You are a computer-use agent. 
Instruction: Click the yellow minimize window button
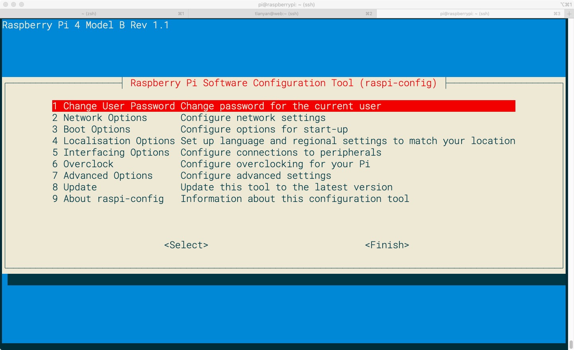pyautogui.click(x=14, y=4)
